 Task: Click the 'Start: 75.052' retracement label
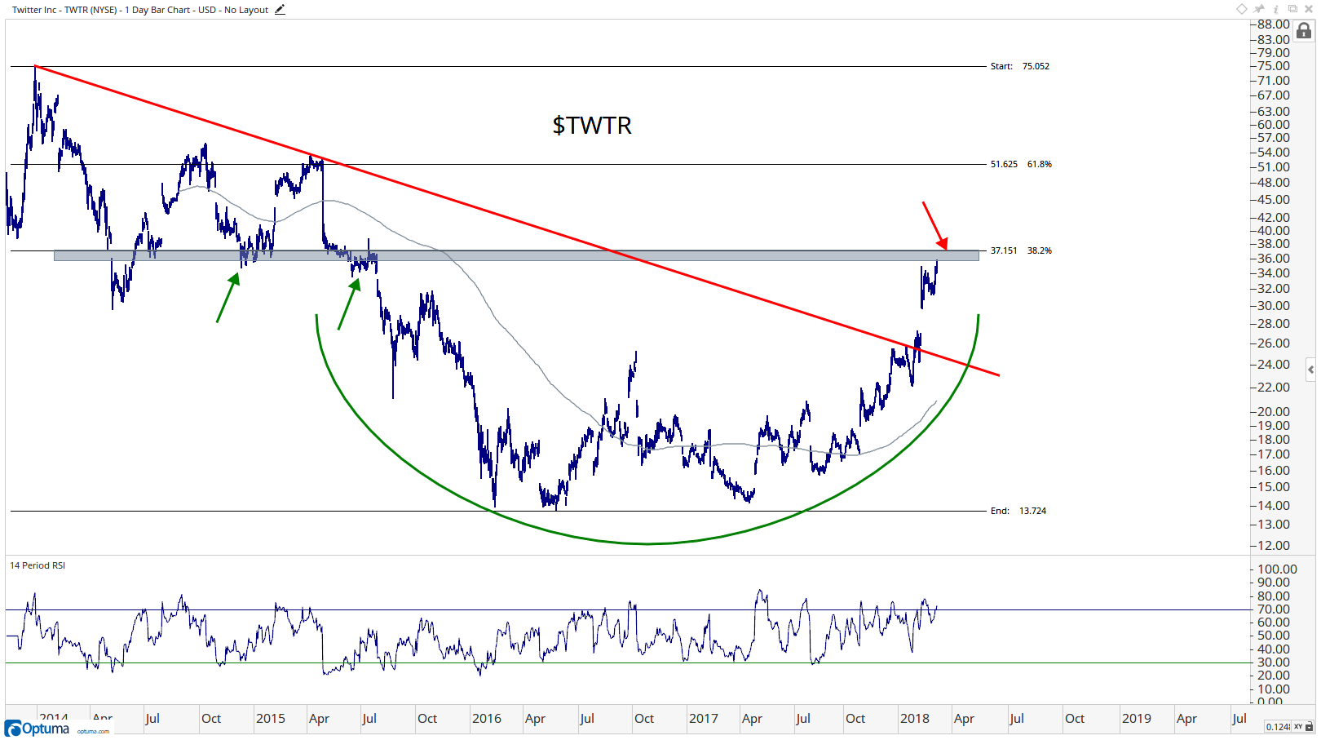[1020, 66]
